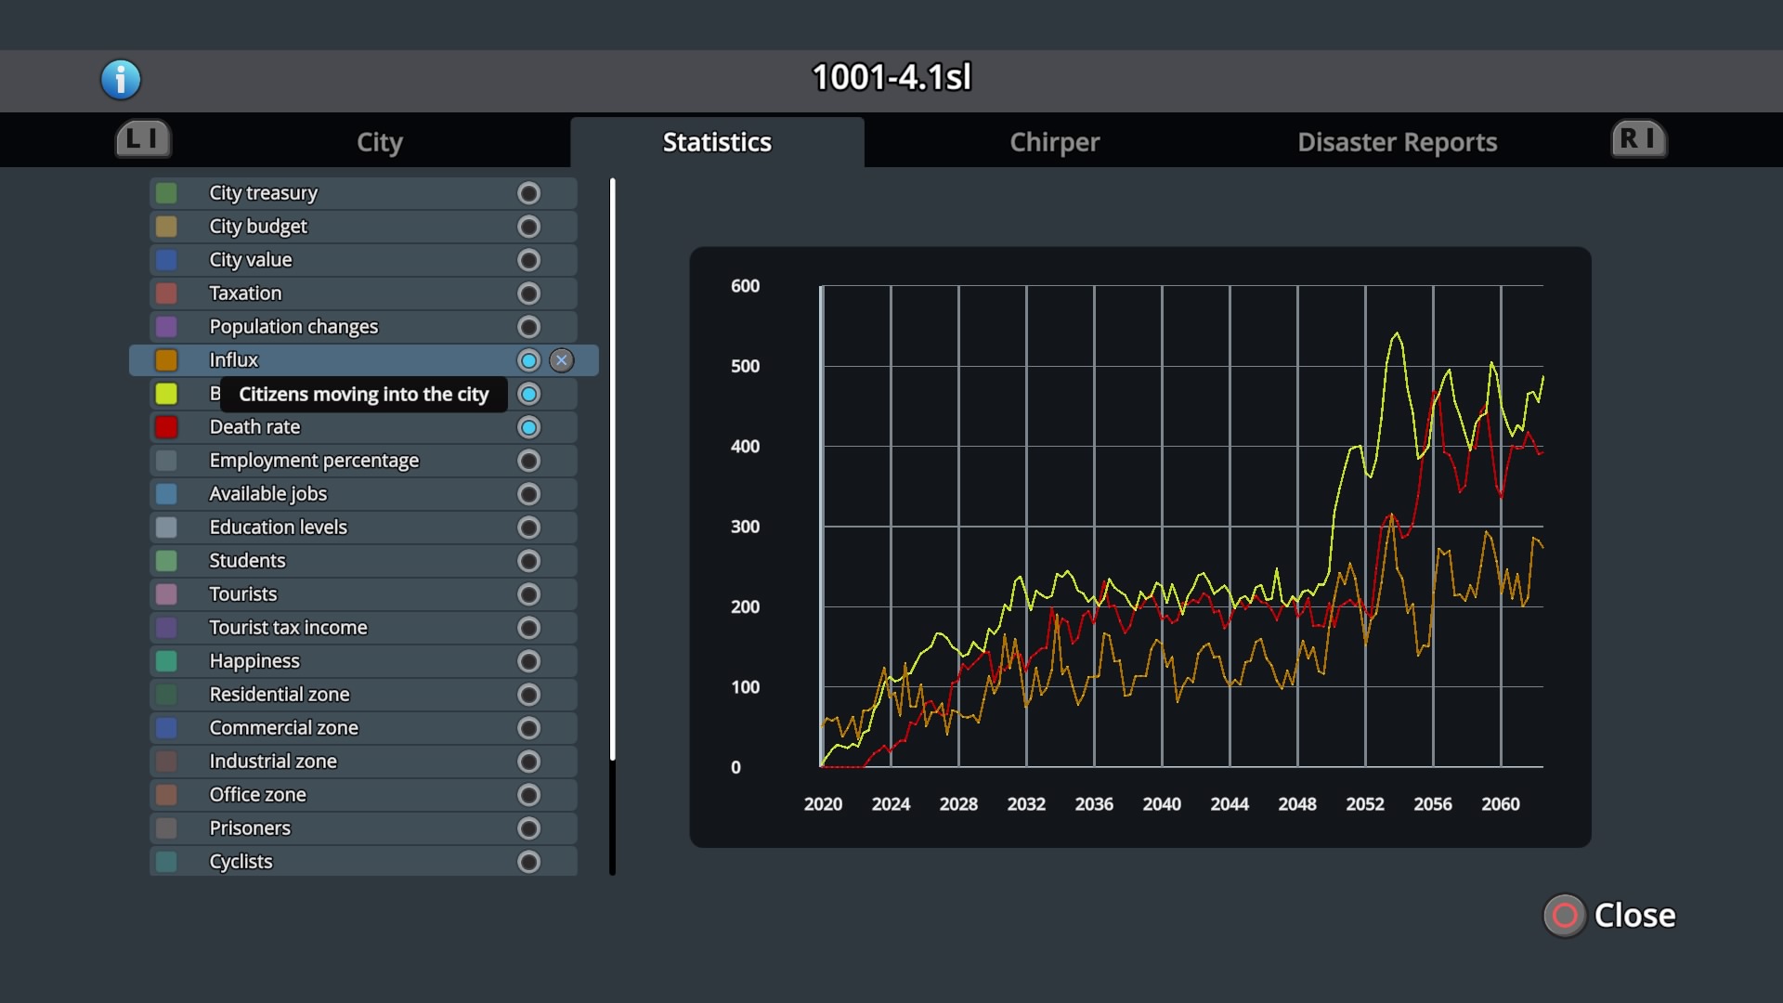Select the Tourist tax income label

(x=288, y=628)
